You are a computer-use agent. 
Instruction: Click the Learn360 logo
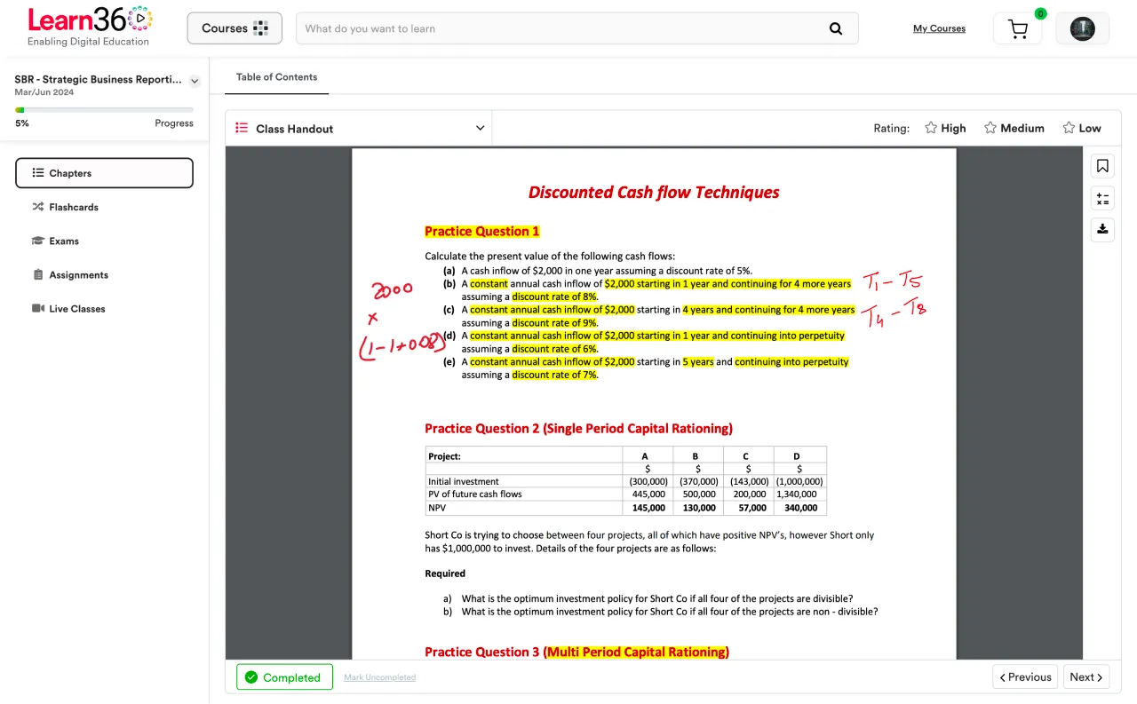(90, 27)
